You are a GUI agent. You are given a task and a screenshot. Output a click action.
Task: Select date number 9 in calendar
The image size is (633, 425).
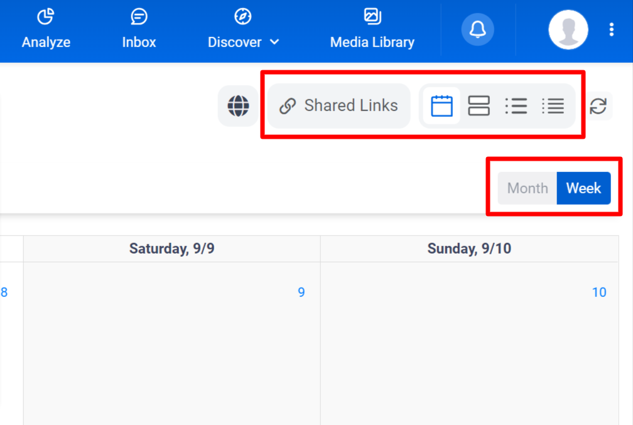[x=301, y=292]
